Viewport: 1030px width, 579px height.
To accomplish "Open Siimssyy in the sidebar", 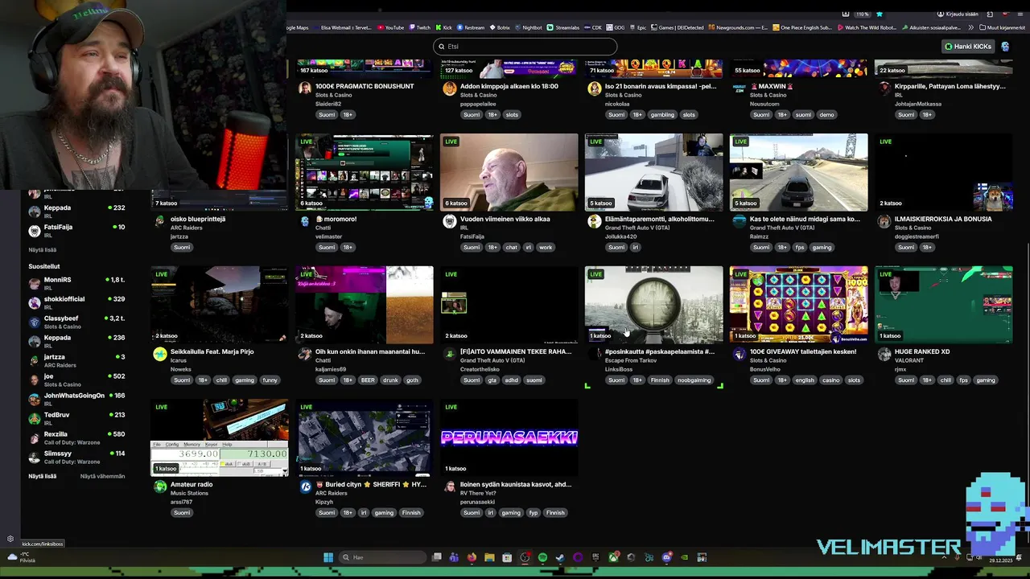I will tap(76, 457).
